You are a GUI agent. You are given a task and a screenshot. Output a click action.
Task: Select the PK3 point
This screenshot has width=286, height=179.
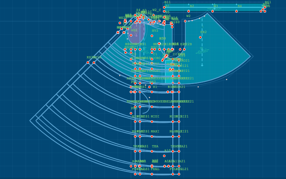[131, 113]
